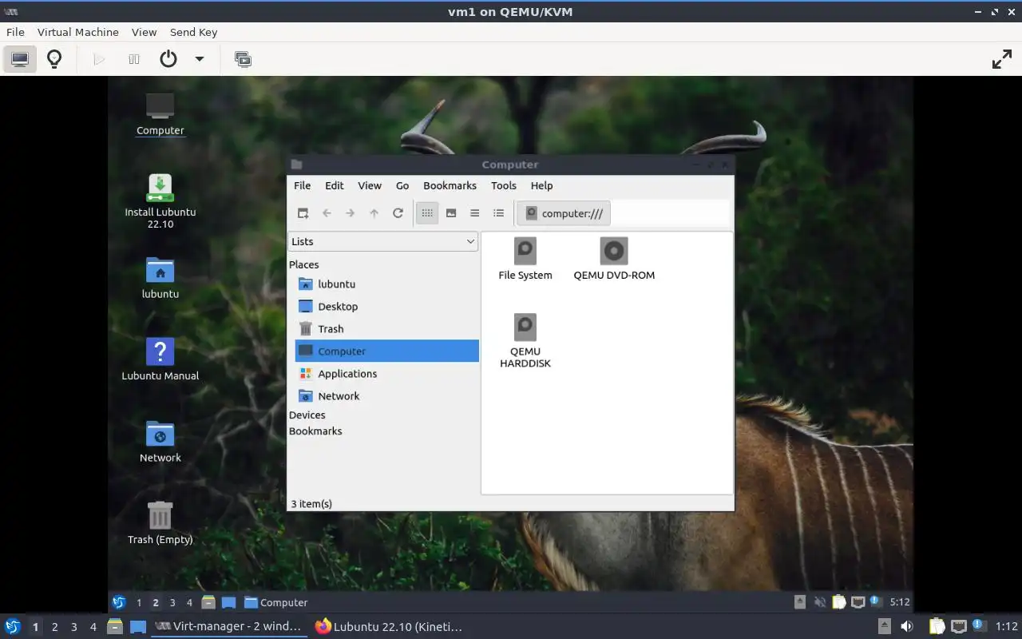Click the lubuntu home folder desktop icon
Image resolution: width=1022 pixels, height=639 pixels.
tap(160, 278)
